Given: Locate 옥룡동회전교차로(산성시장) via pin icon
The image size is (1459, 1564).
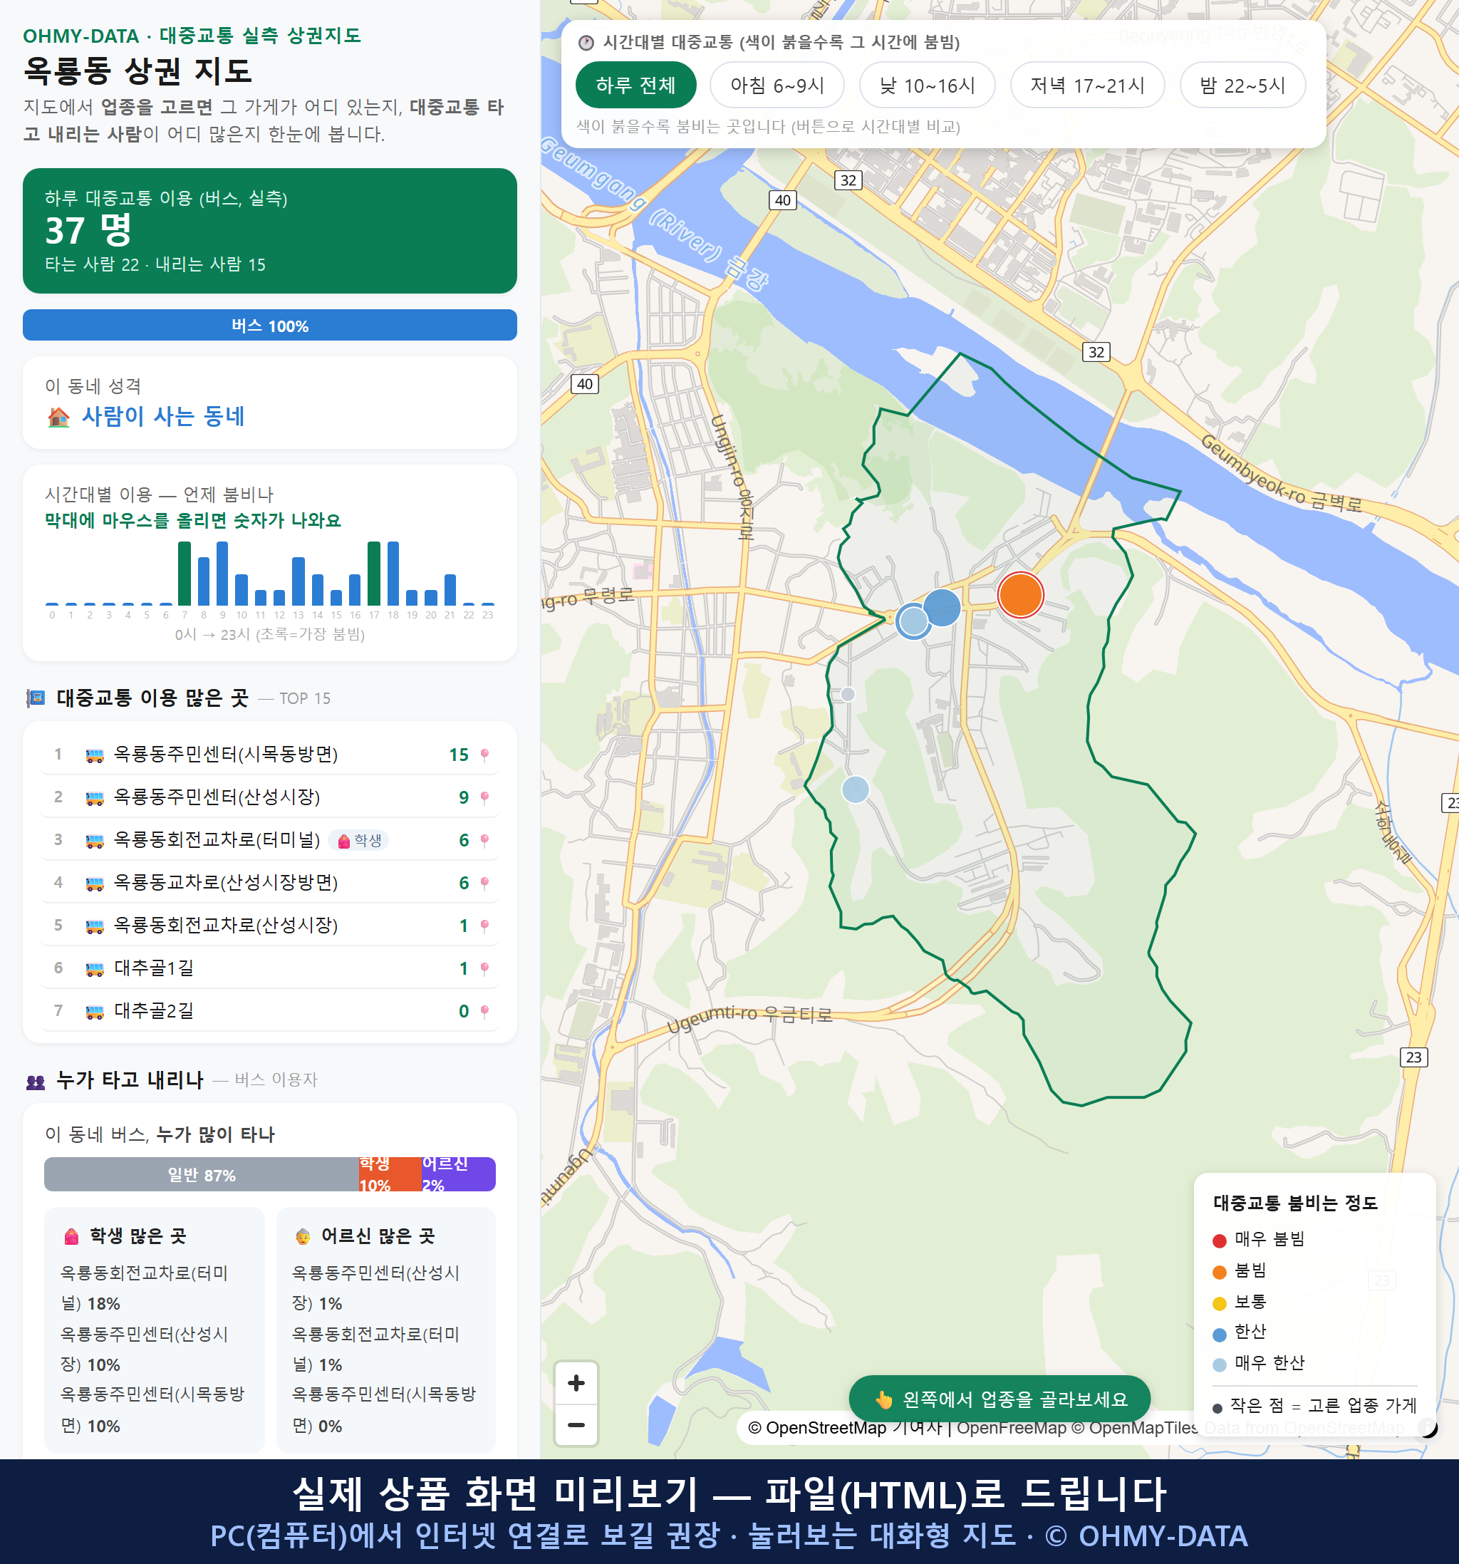Looking at the screenshot, I should 484,925.
